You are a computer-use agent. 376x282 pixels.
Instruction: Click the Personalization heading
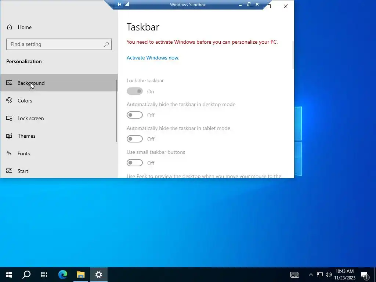(x=24, y=61)
